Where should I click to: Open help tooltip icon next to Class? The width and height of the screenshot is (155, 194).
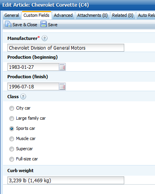(x=23, y=97)
